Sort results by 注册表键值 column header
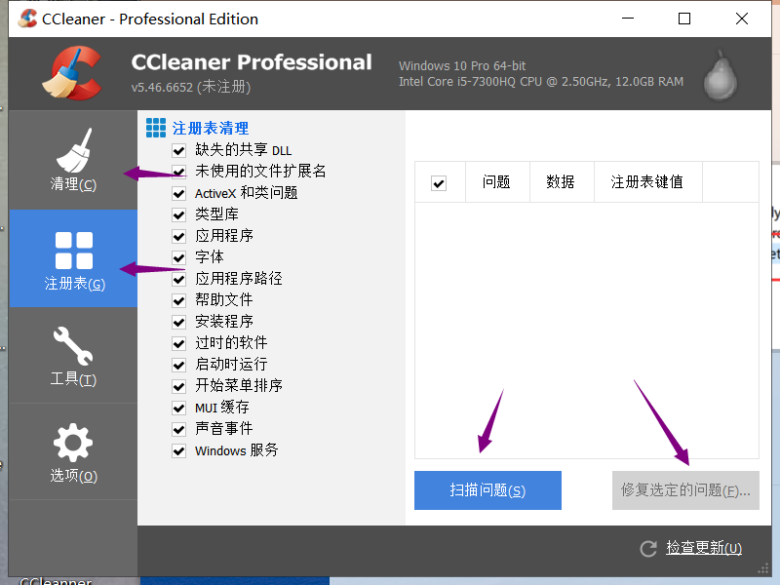 [647, 181]
